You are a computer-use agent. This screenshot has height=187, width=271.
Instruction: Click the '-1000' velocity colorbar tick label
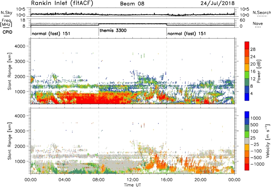[x=257, y=164]
